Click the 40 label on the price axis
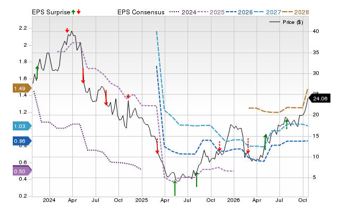The width and height of the screenshot is (340, 203). click(316, 31)
